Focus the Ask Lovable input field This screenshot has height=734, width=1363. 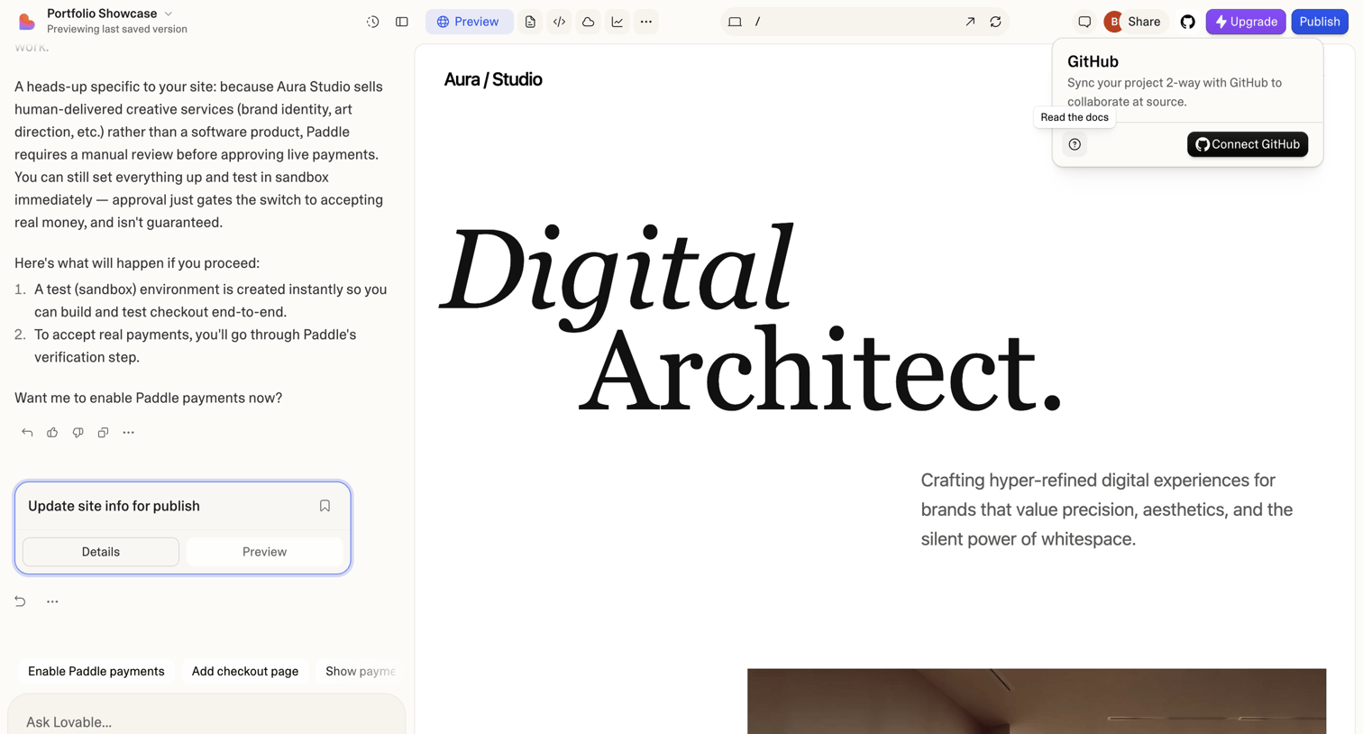point(206,721)
